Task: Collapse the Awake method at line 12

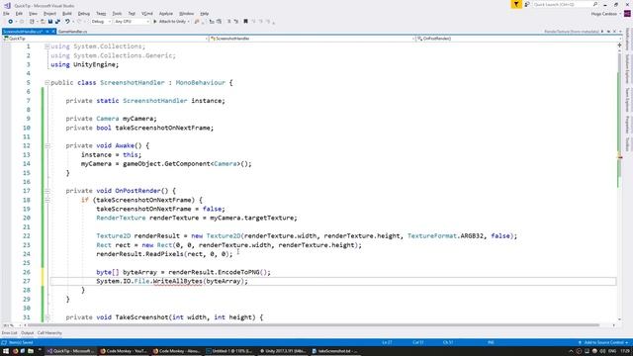Action: [47, 145]
